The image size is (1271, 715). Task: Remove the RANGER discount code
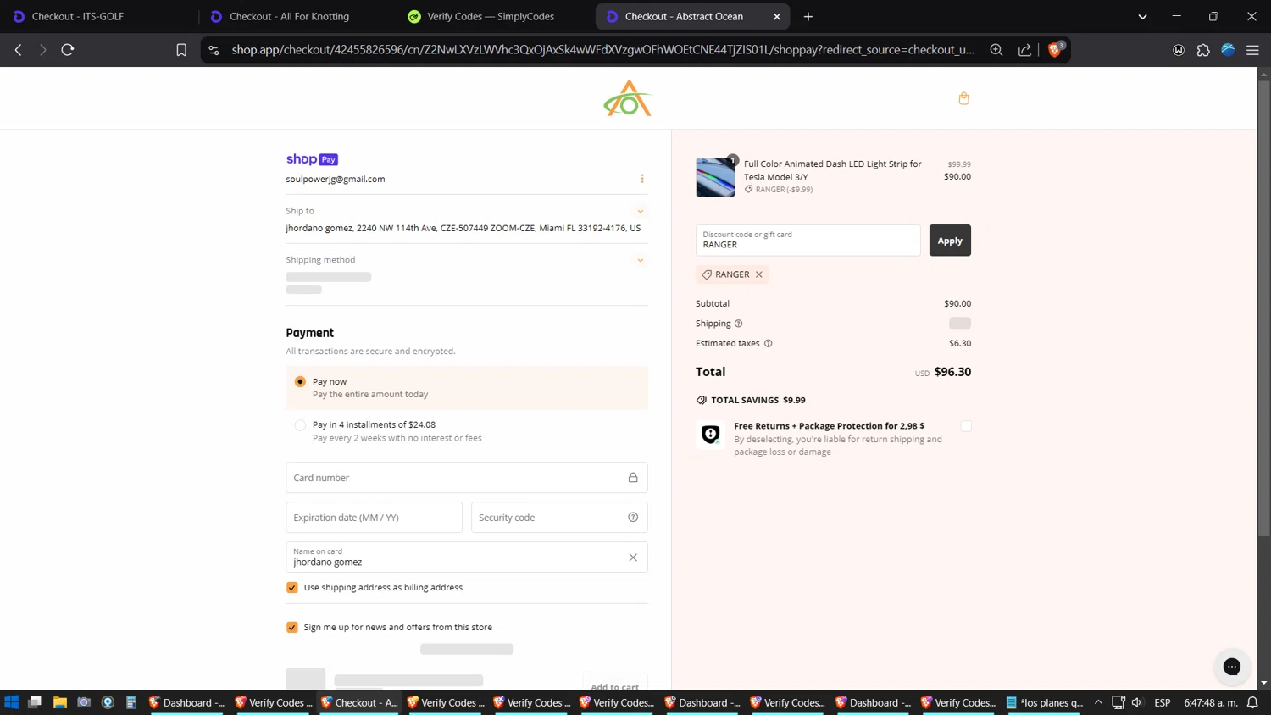coord(759,274)
